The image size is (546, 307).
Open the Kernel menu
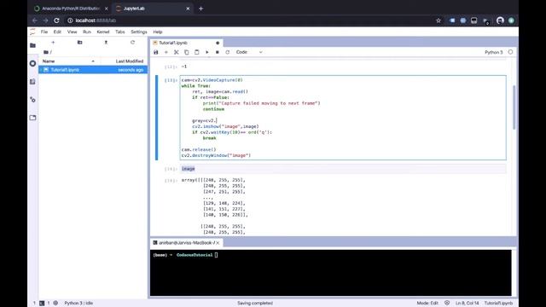(x=103, y=32)
